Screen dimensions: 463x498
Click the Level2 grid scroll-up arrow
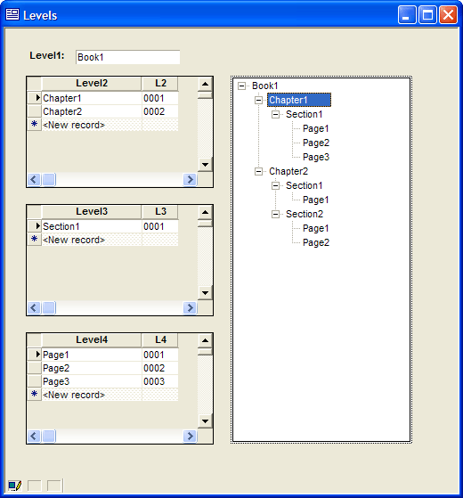pyautogui.click(x=205, y=84)
